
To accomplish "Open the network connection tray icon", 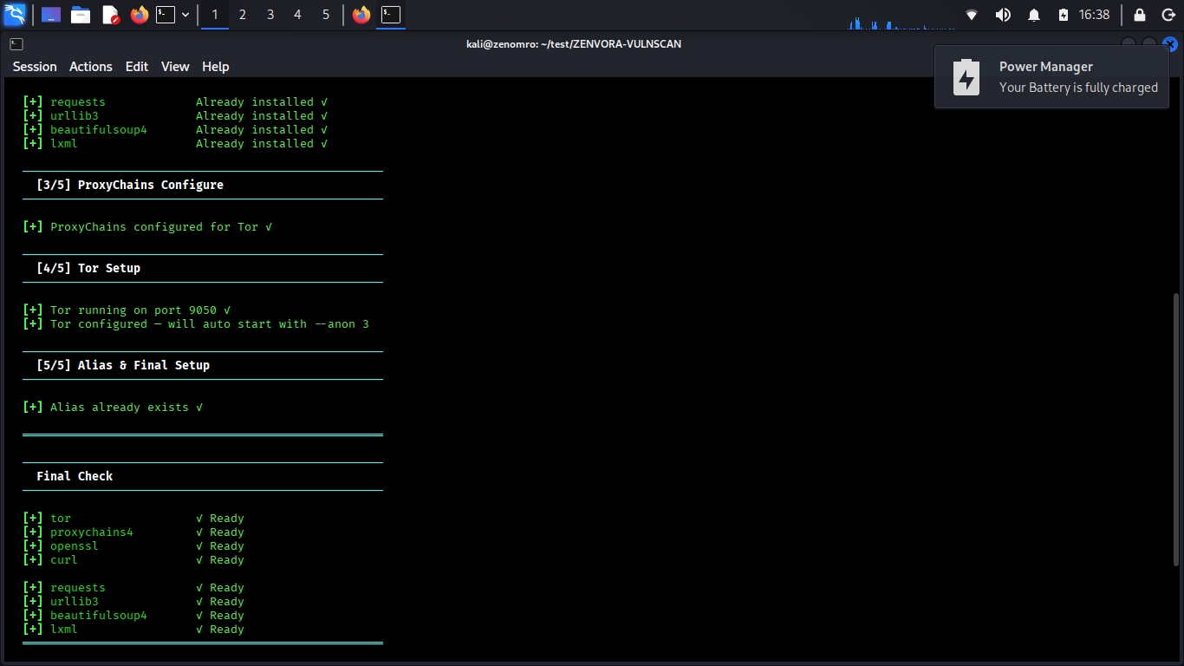I will click(972, 15).
